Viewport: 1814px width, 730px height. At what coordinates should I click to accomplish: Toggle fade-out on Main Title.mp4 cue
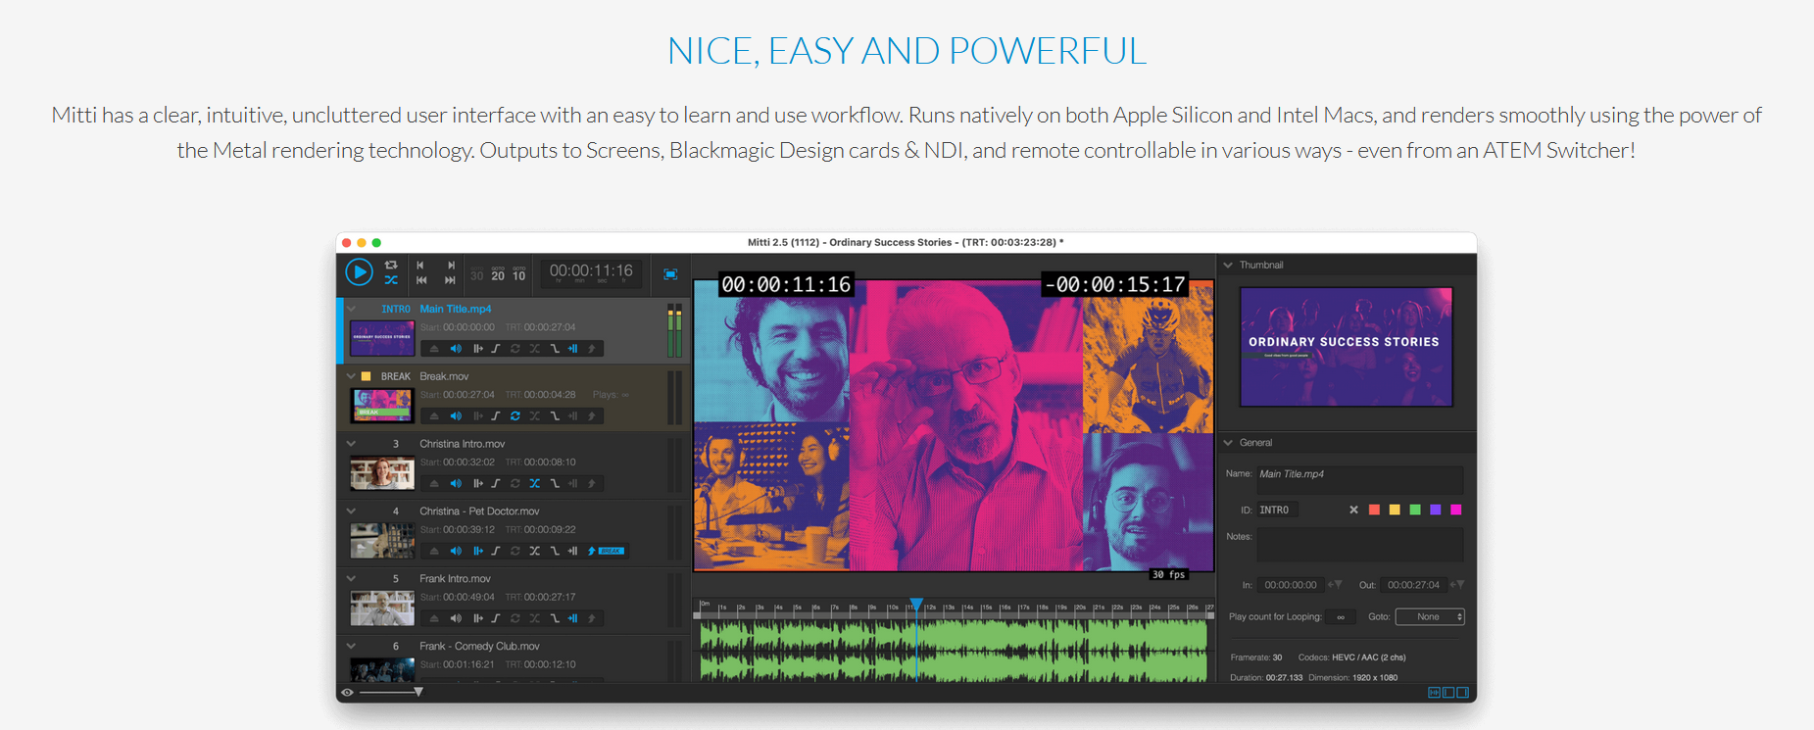[555, 349]
